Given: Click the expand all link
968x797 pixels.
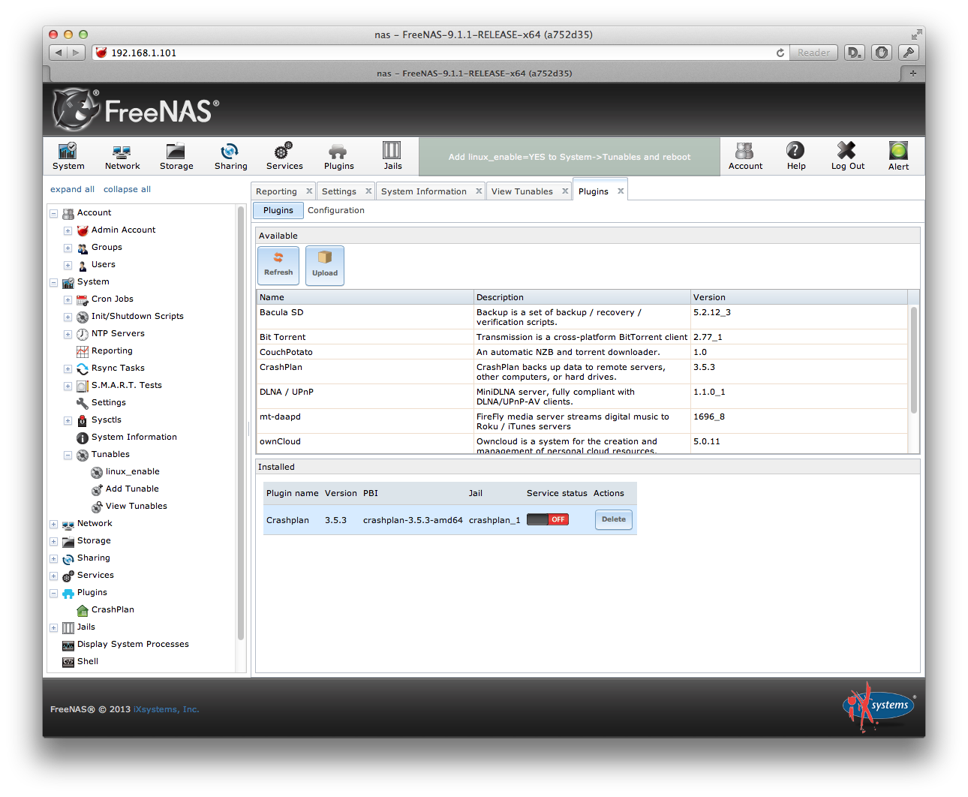Looking at the screenshot, I should click(72, 189).
